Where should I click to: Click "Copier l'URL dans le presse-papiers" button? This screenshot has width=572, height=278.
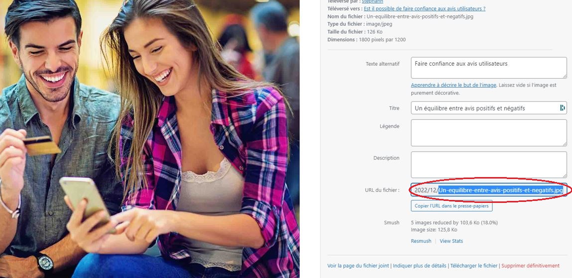(452, 206)
